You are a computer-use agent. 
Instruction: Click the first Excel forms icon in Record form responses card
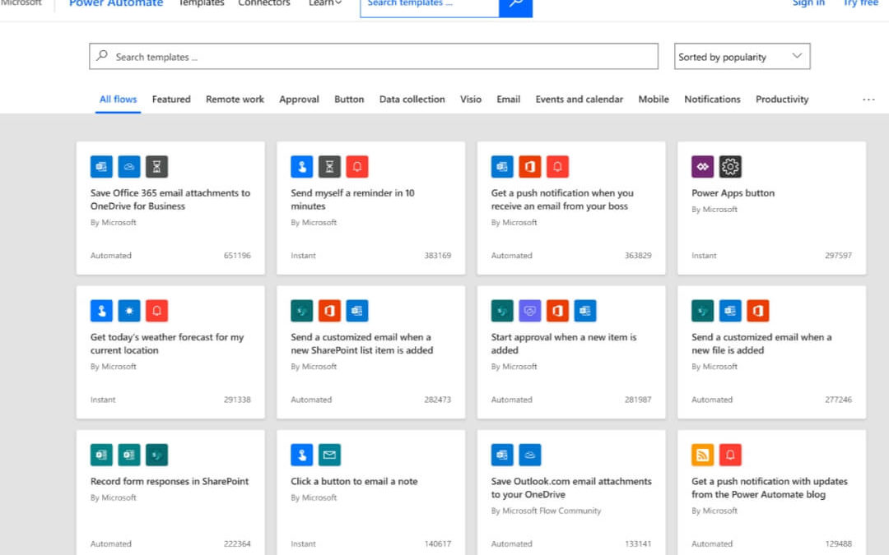point(101,455)
